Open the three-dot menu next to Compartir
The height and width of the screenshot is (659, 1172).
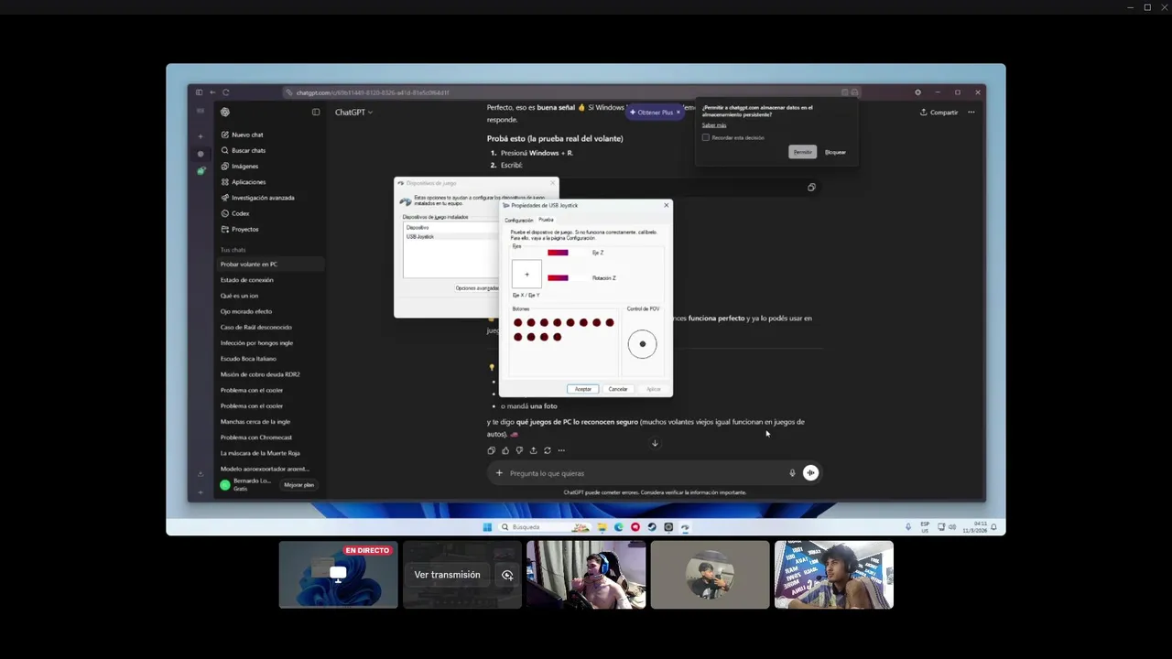[x=971, y=113]
